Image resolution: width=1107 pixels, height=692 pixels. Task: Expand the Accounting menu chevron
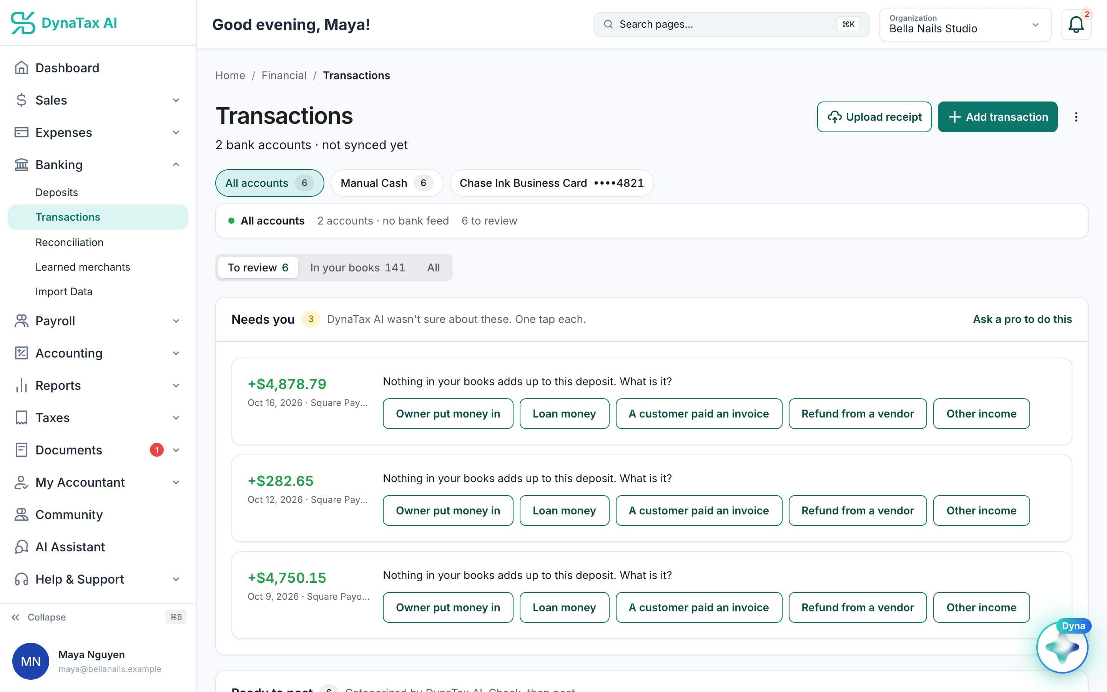[x=176, y=353]
